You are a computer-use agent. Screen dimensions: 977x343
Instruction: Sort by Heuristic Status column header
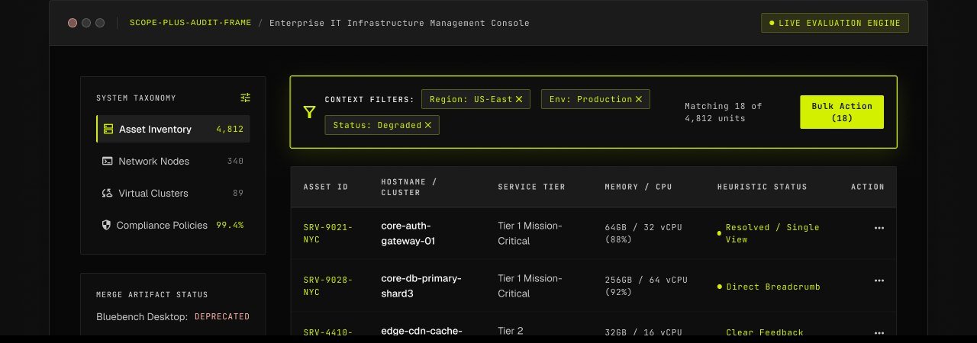pyautogui.click(x=762, y=187)
